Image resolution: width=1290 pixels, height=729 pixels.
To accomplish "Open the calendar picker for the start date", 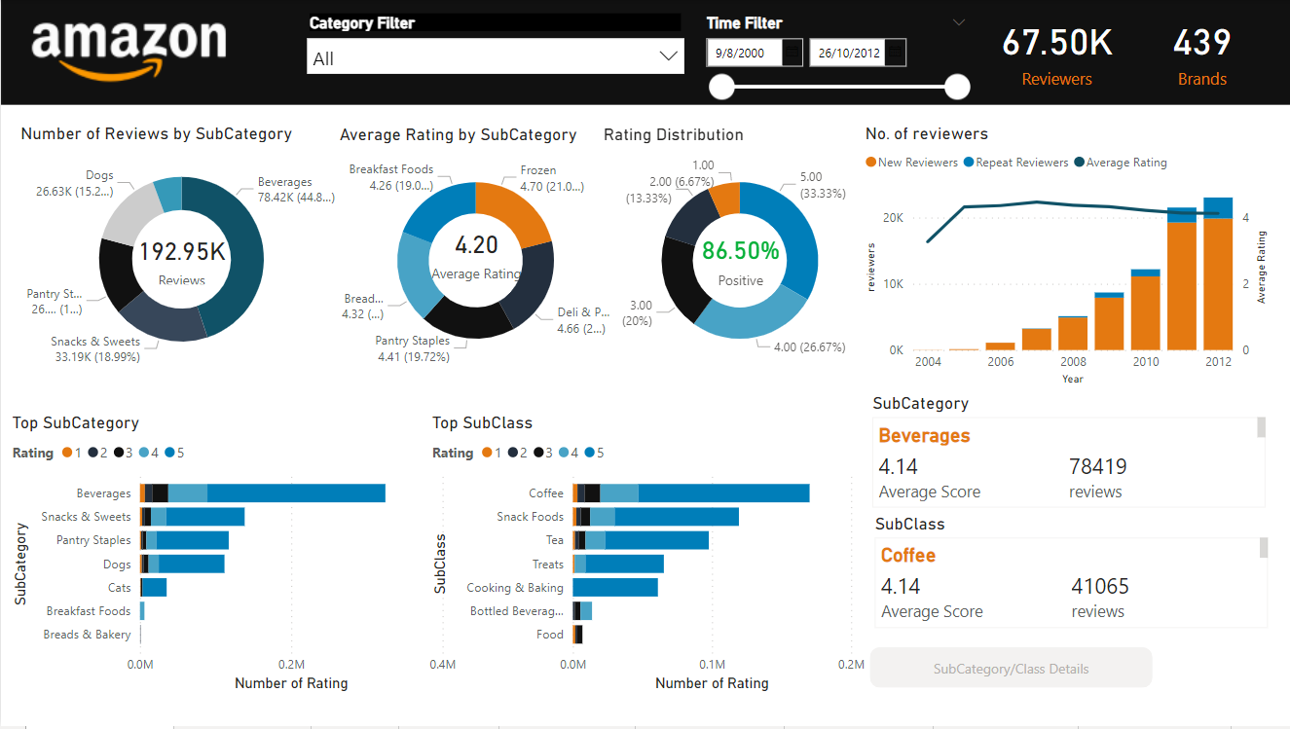I will [x=792, y=52].
